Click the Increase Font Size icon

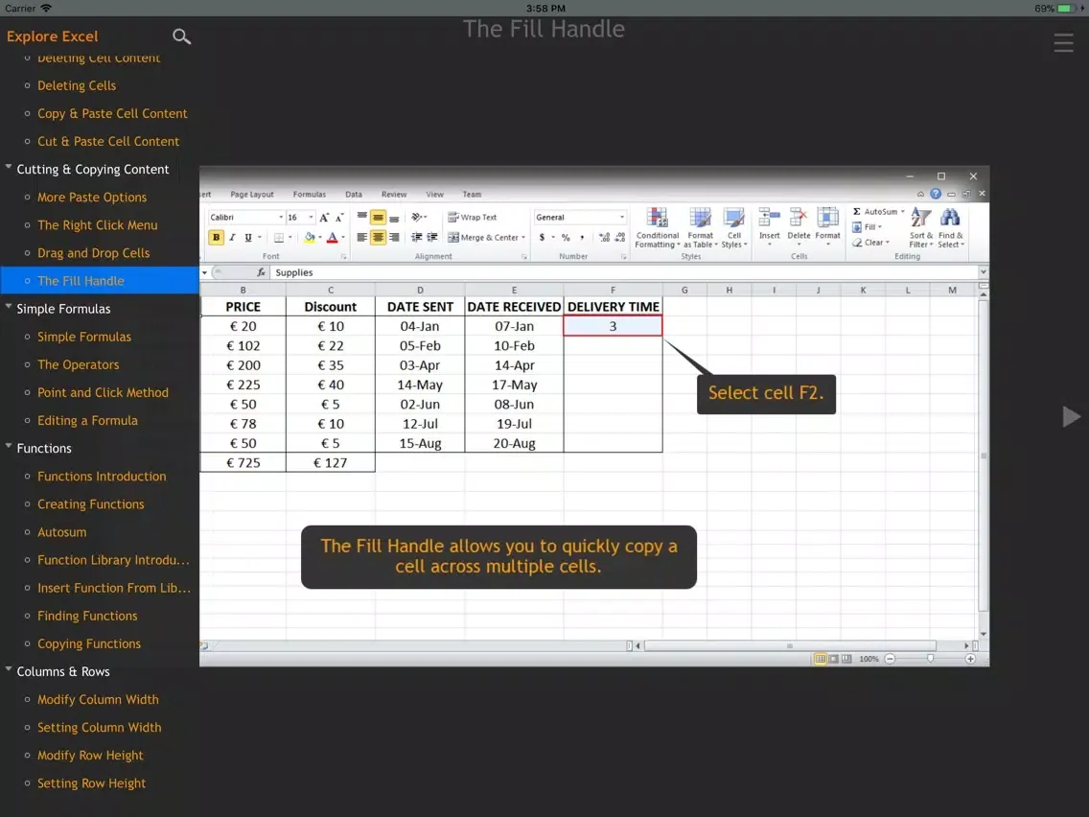324,218
